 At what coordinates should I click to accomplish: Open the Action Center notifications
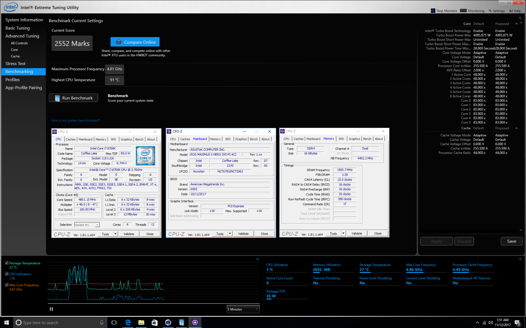click(517, 323)
